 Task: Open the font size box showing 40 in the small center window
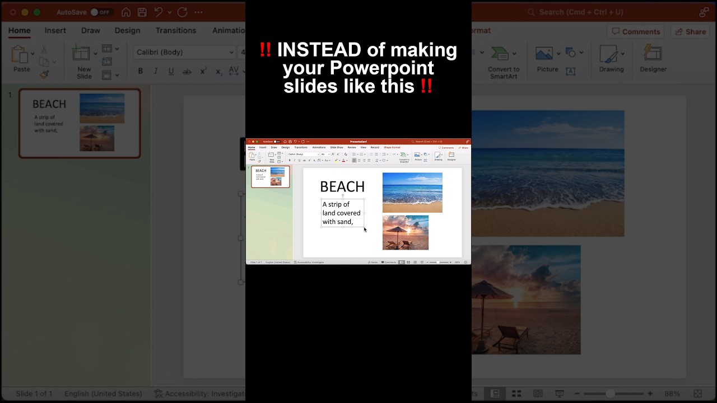click(x=324, y=154)
